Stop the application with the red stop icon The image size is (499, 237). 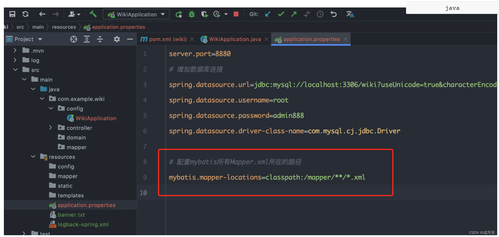[236, 14]
